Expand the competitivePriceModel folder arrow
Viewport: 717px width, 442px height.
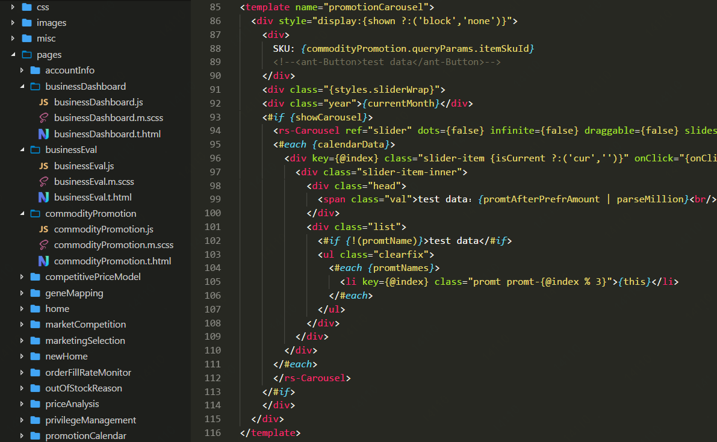click(22, 277)
